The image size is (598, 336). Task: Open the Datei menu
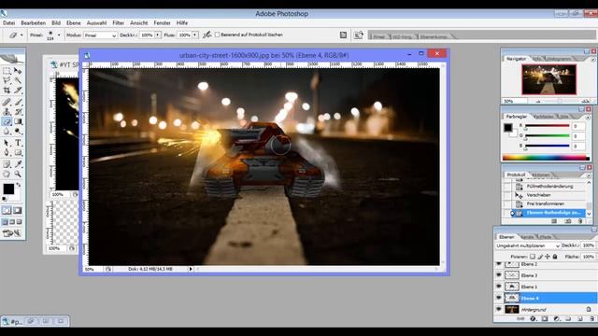pos(8,23)
